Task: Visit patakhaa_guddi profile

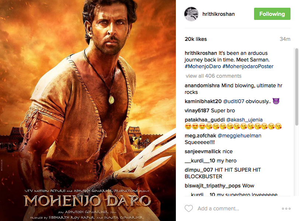Action: 205,120
